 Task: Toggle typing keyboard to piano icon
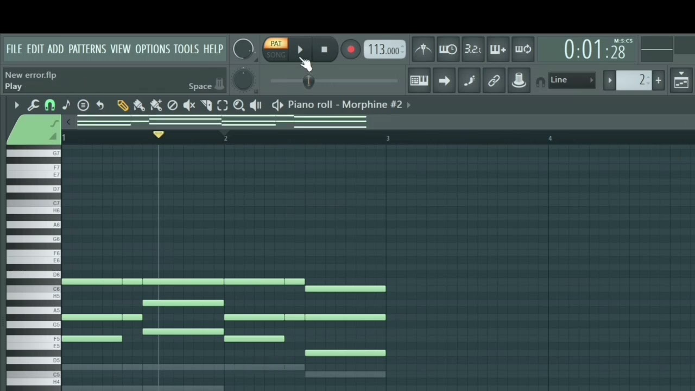[419, 81]
